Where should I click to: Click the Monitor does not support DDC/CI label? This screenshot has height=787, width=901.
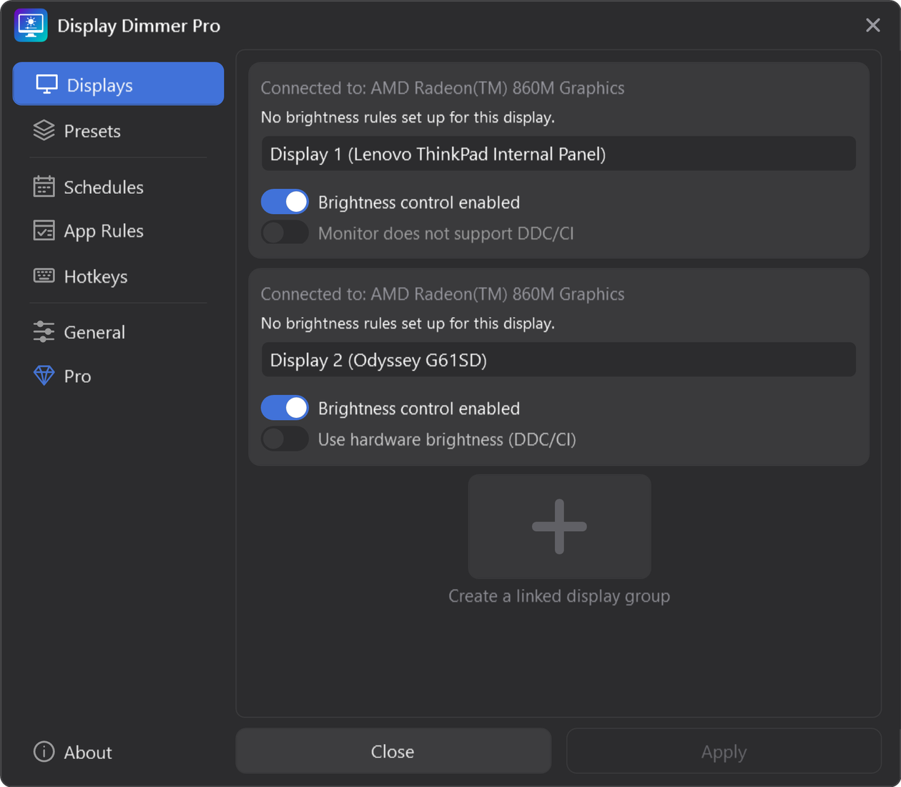coord(446,233)
